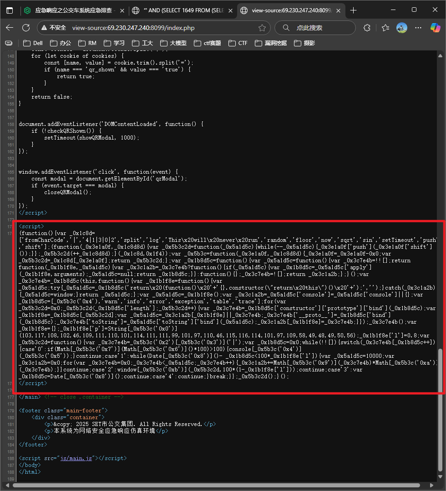Open the Dell bookmarks folder
Viewport: 446px width, 491px height.
pyautogui.click(x=33, y=43)
